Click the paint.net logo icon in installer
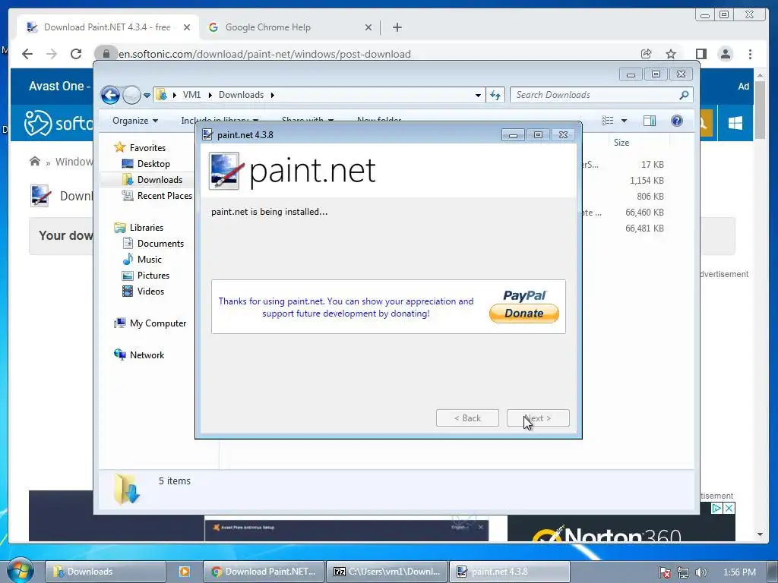The image size is (778, 583). (x=226, y=171)
